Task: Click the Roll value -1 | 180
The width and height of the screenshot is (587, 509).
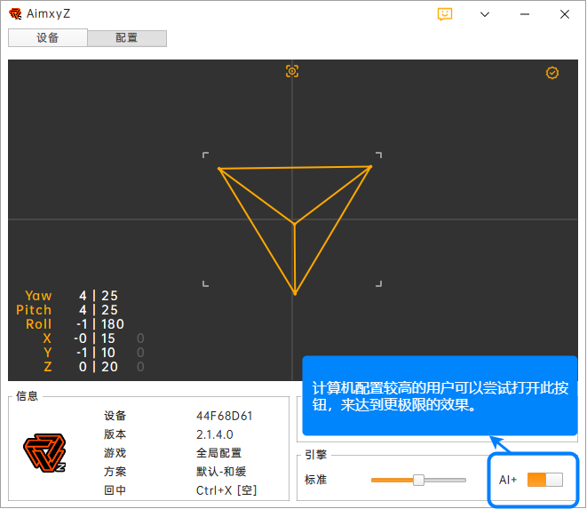Action: tap(100, 324)
